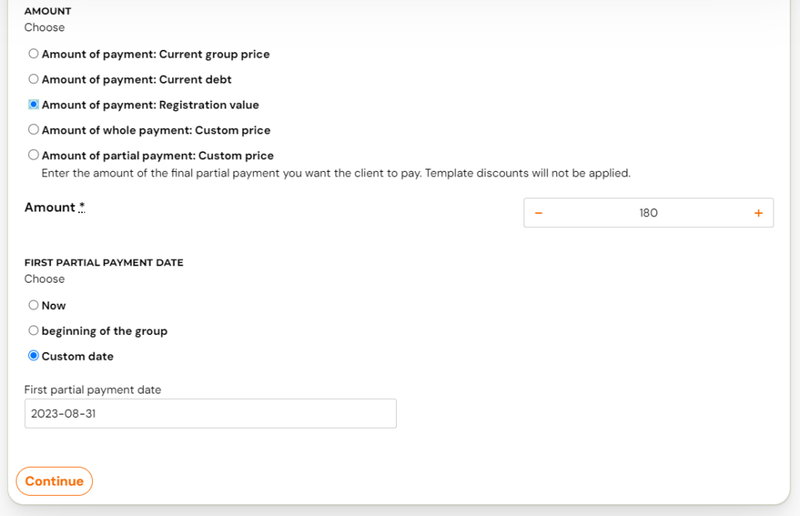This screenshot has height=516, width=800.
Task: Choose the Current debt payment option
Action: click(x=33, y=79)
